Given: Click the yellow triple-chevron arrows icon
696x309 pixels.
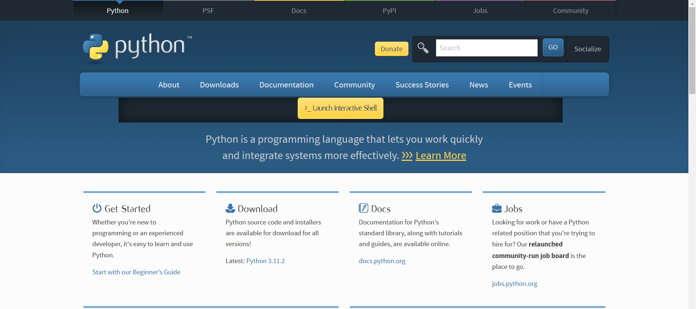Looking at the screenshot, I should click(x=407, y=155).
